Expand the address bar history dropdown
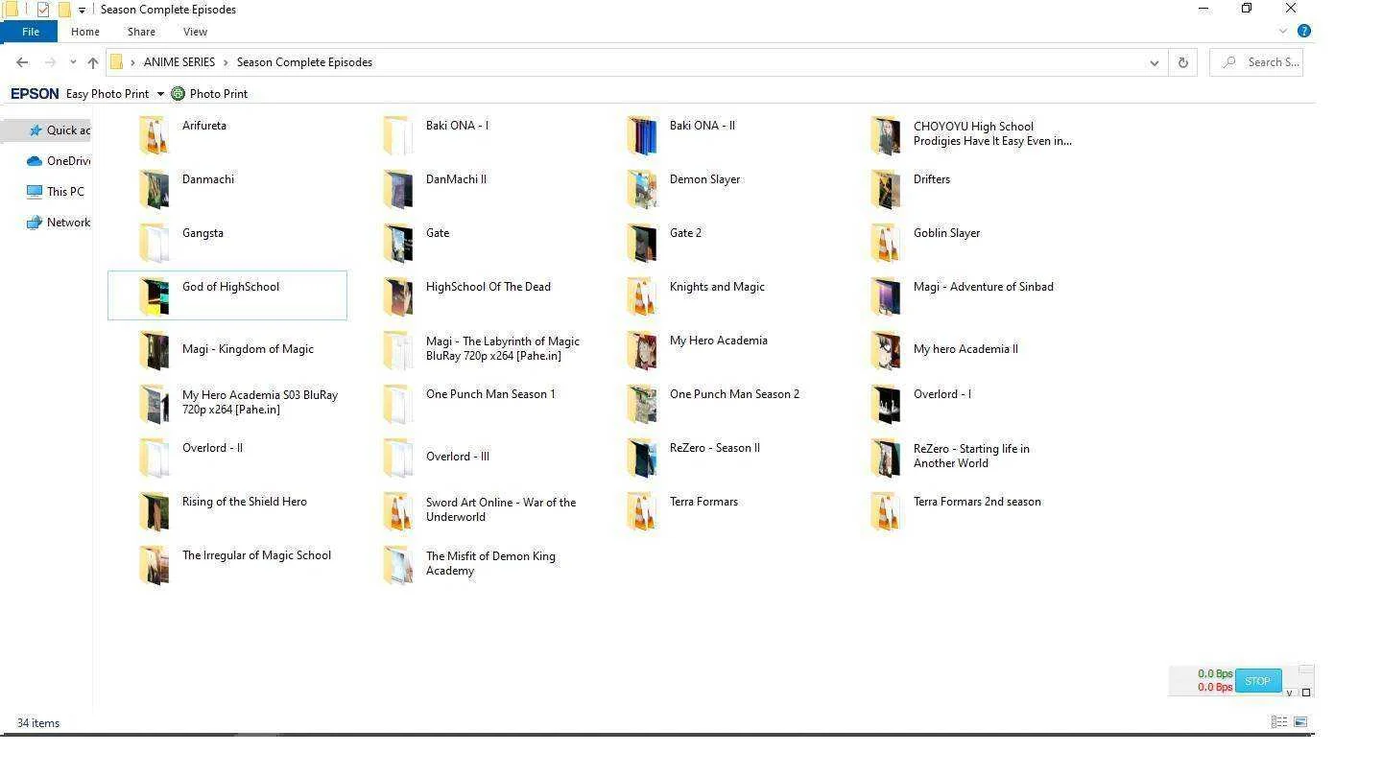This screenshot has height=776, width=1382. pos(1154,62)
